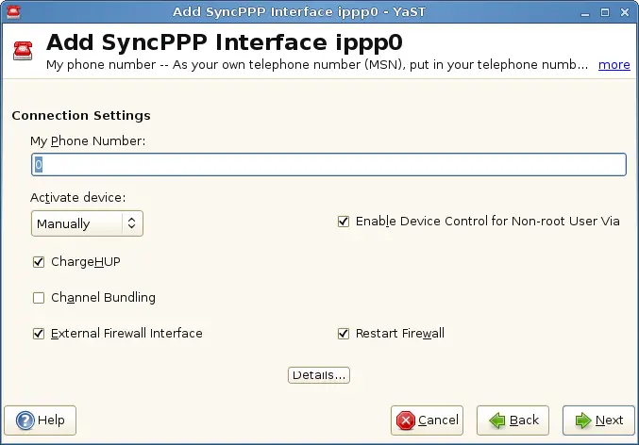Click the Help question mark icon
The image size is (639, 445).
(x=25, y=420)
